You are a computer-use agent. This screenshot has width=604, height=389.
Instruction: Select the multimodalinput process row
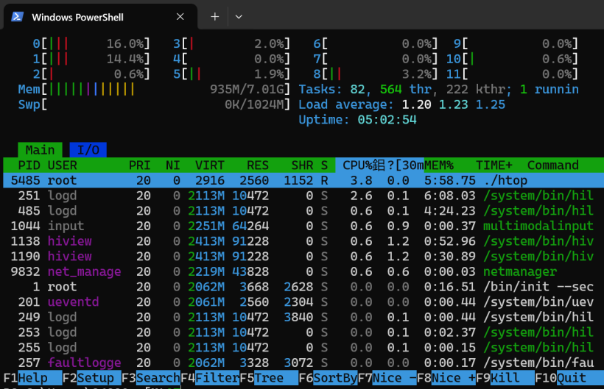[x=303, y=226]
